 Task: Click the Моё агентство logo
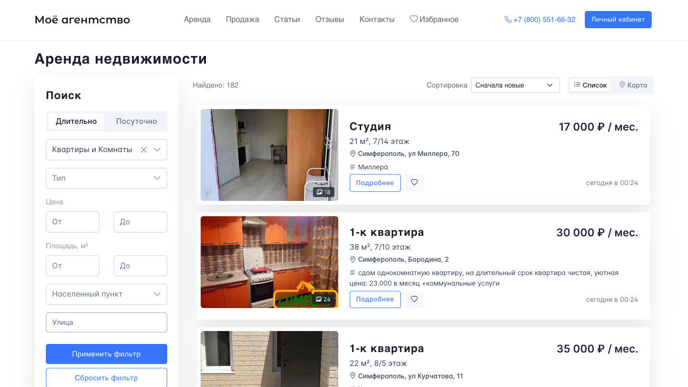pyautogui.click(x=82, y=20)
